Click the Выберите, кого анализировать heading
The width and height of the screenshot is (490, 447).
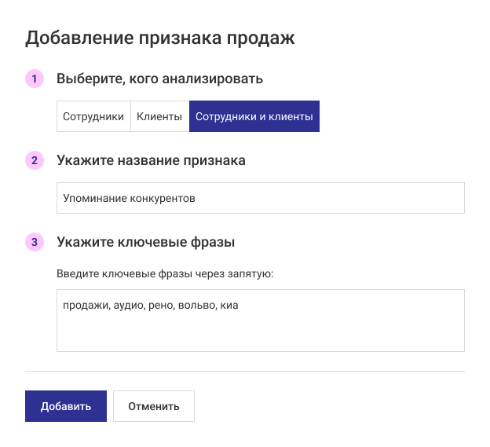pyautogui.click(x=159, y=79)
